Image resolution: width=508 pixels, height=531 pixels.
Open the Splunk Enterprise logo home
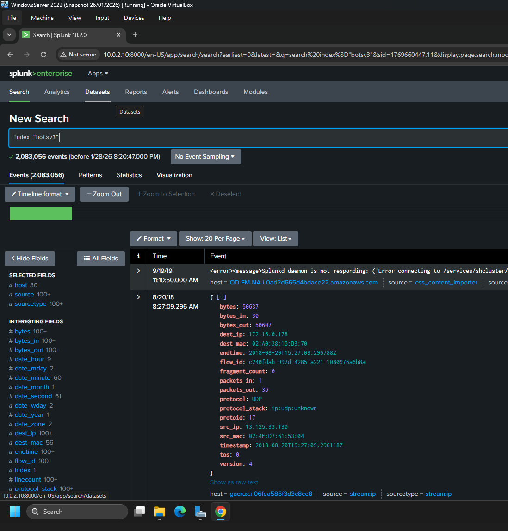coord(41,74)
